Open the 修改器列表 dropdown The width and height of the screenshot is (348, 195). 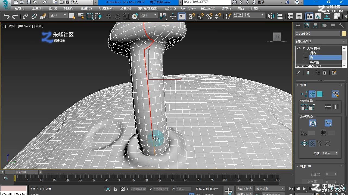(321, 42)
